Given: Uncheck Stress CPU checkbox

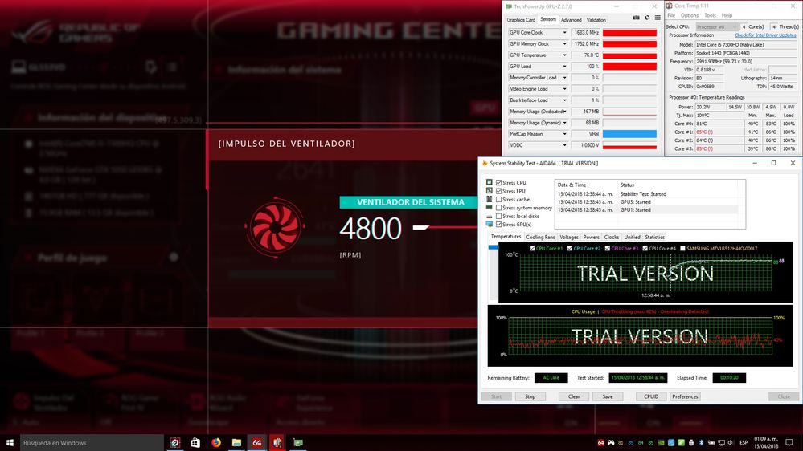Looking at the screenshot, I should pos(499,182).
